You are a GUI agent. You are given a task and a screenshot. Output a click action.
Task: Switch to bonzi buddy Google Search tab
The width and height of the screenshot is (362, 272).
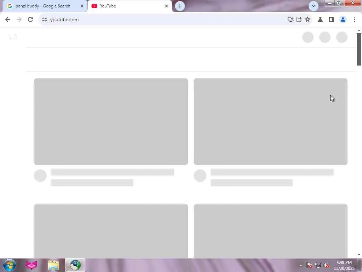(x=45, y=6)
